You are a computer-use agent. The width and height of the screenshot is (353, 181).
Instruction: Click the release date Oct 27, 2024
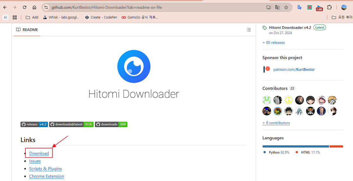280,33
